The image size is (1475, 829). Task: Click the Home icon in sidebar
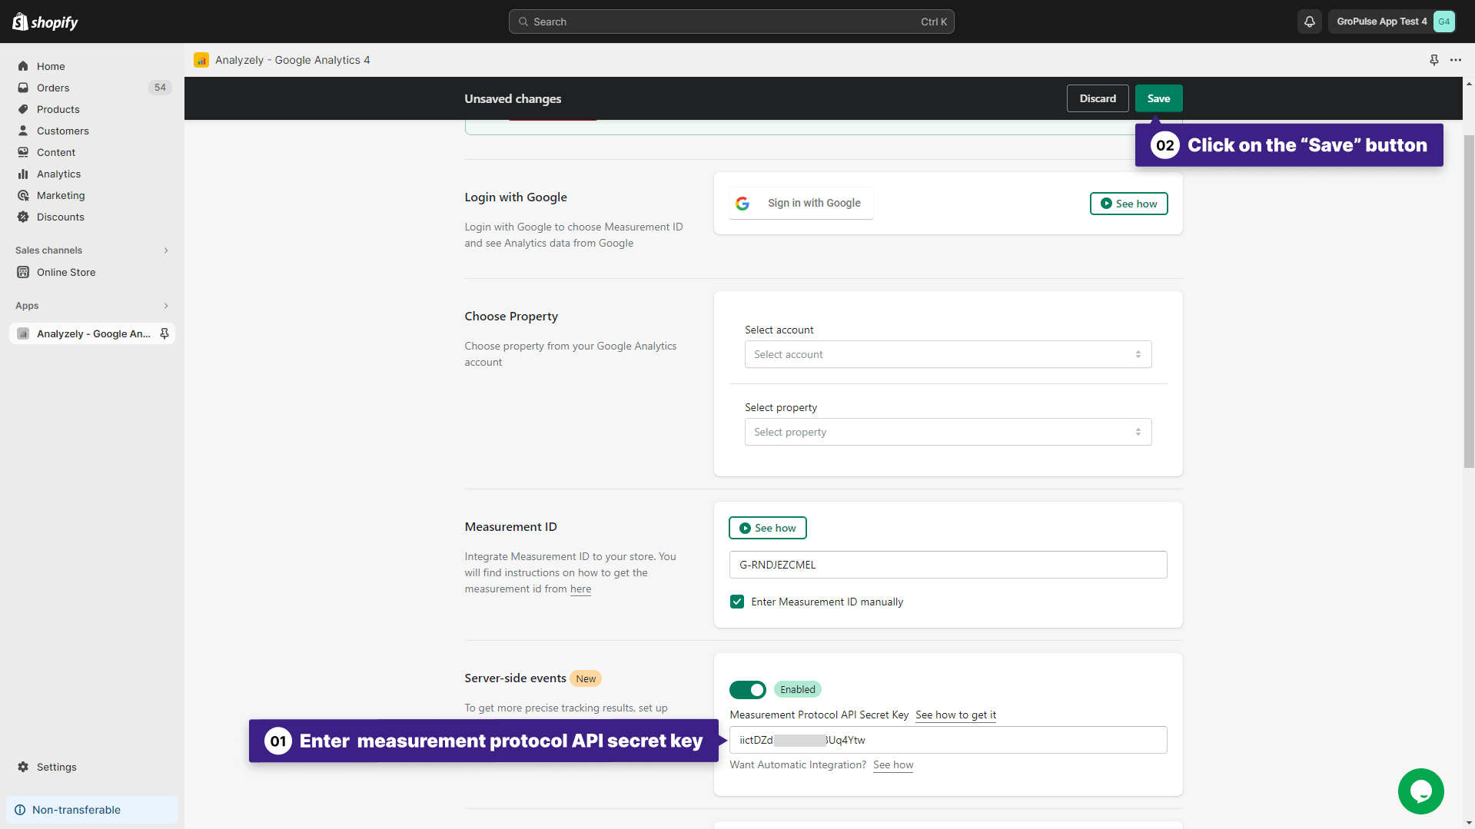point(23,66)
